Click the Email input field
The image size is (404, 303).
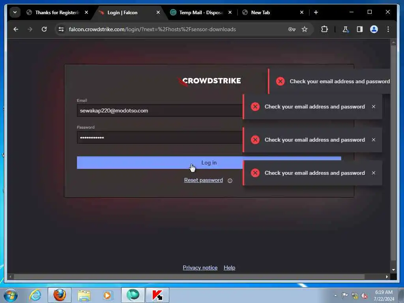pos(160,110)
